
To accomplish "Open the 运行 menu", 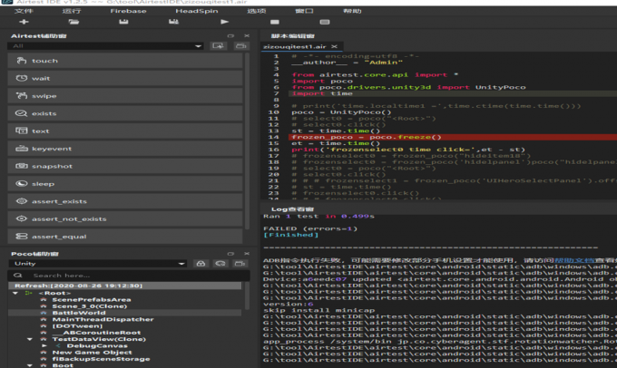I will 72,11.
